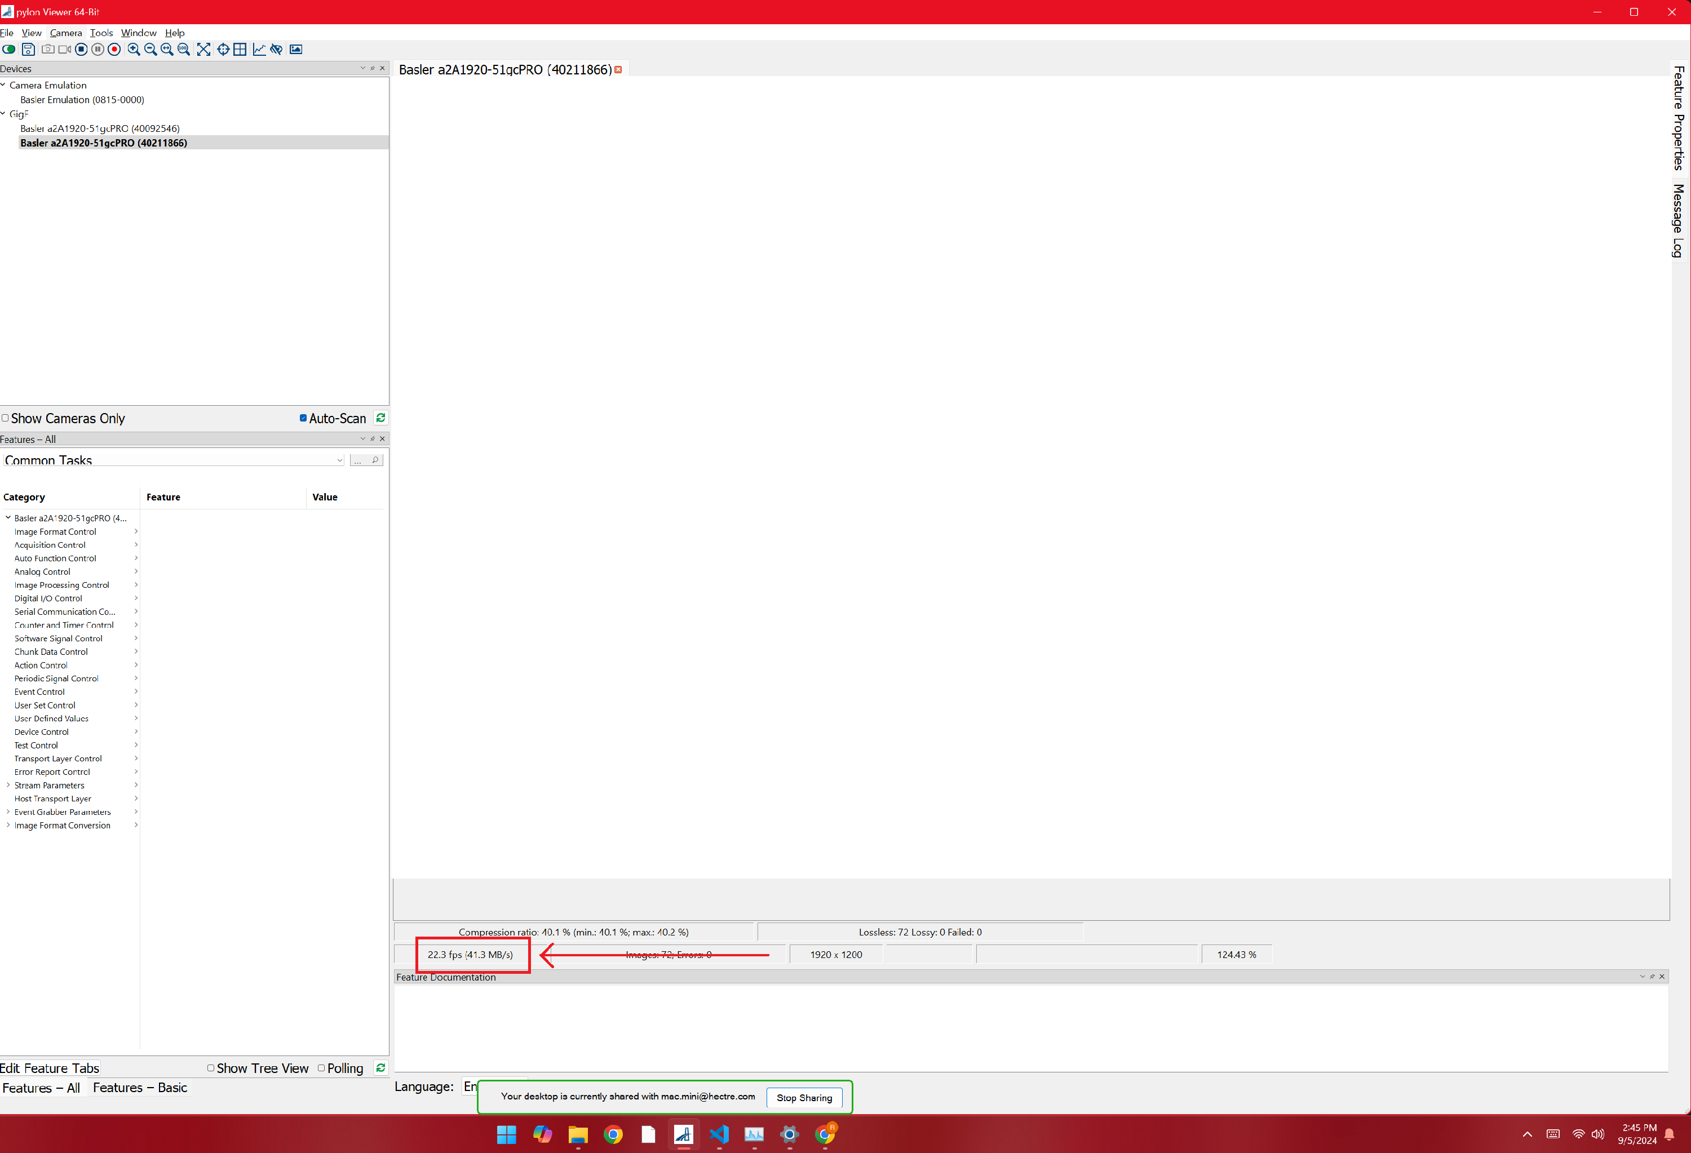Stop image acquisition with the stop icon
1691x1153 pixels.
coord(82,50)
